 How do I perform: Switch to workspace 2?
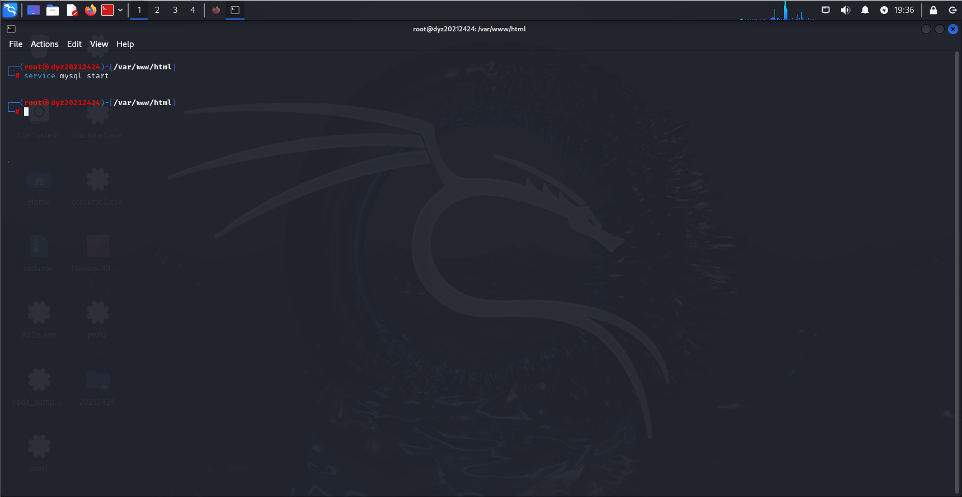[x=157, y=10]
